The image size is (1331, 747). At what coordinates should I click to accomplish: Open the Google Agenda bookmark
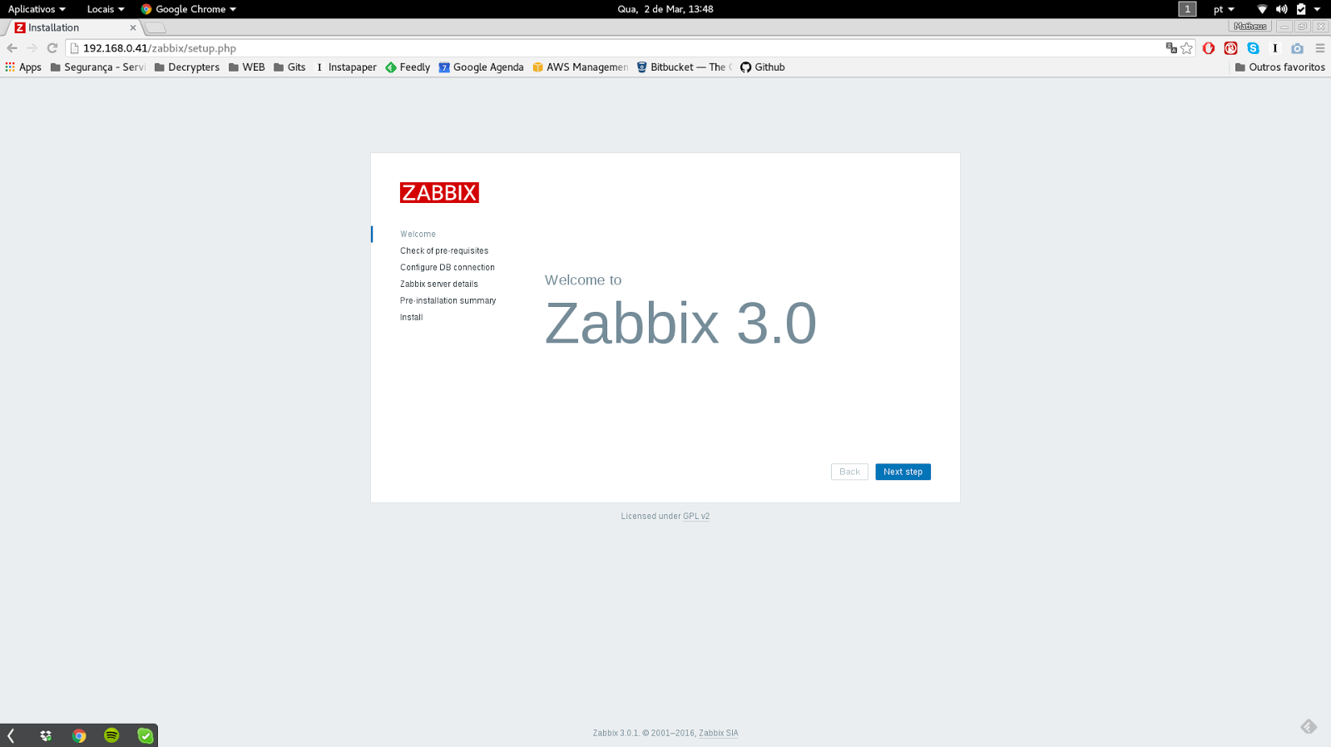pos(482,67)
